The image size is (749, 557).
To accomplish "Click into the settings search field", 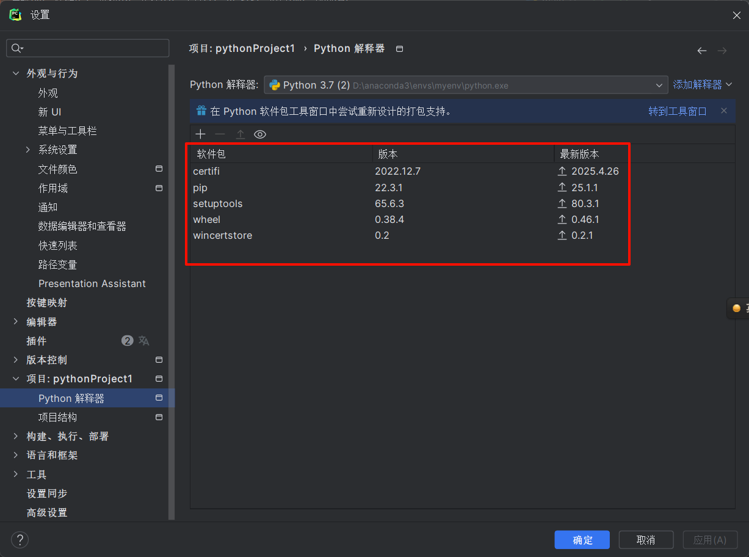I will (x=87, y=48).
